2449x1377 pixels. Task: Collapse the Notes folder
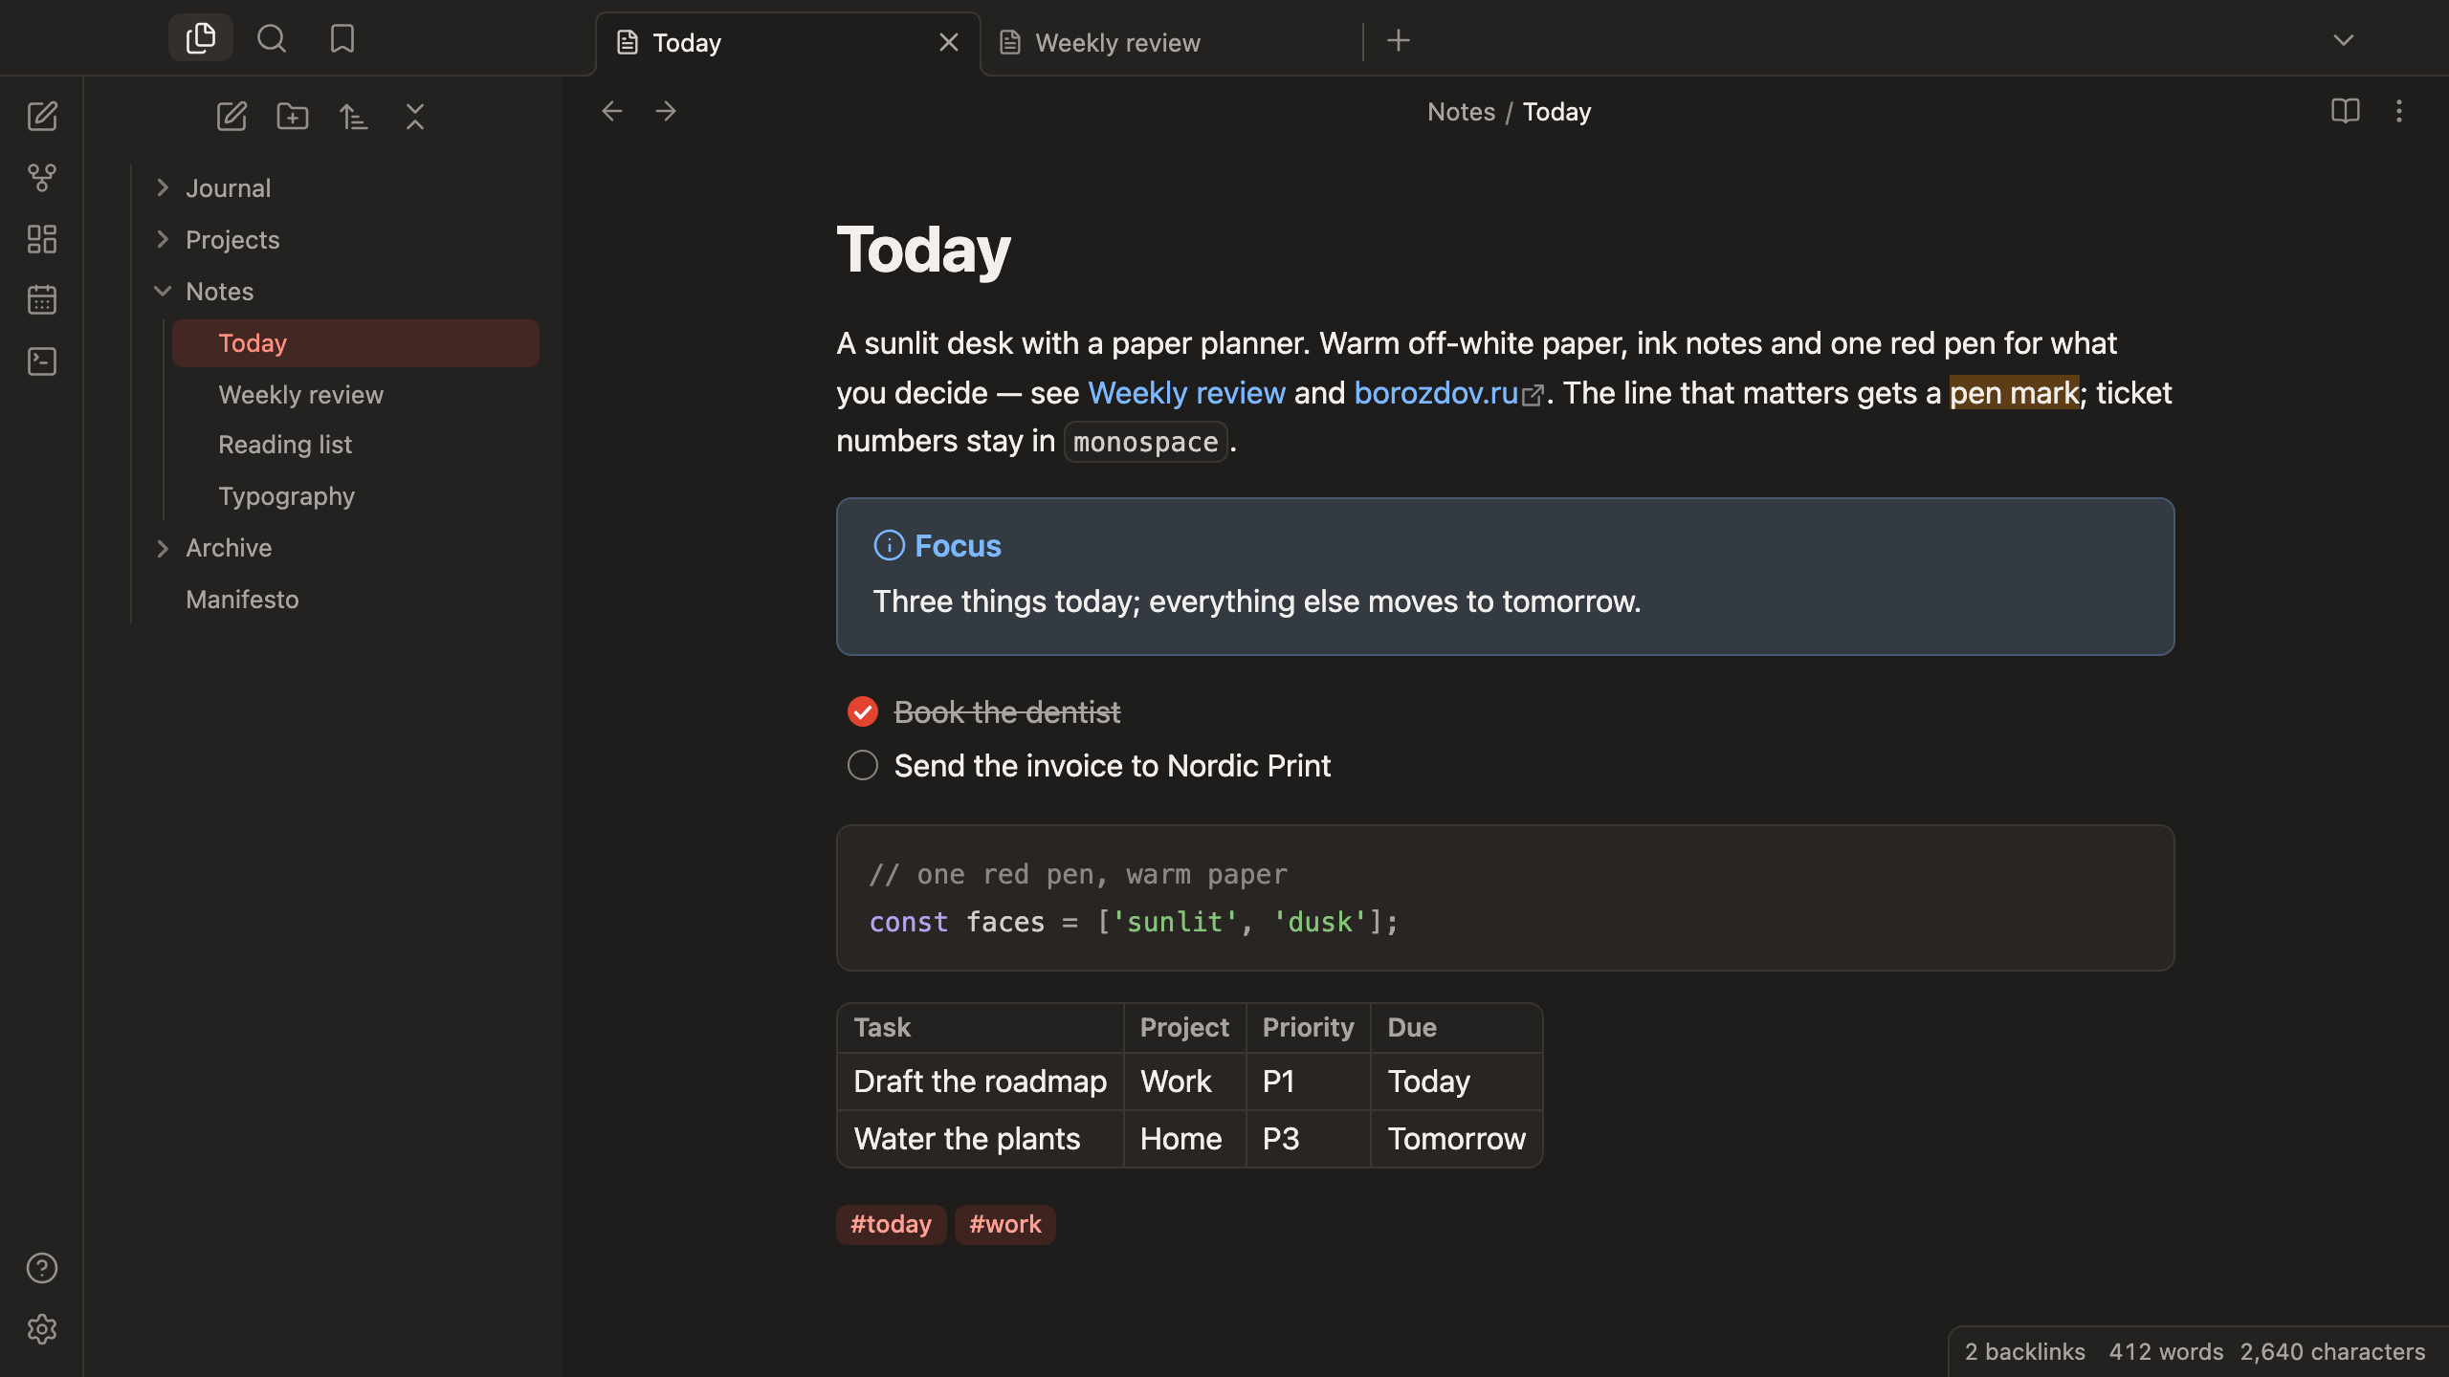click(x=163, y=291)
